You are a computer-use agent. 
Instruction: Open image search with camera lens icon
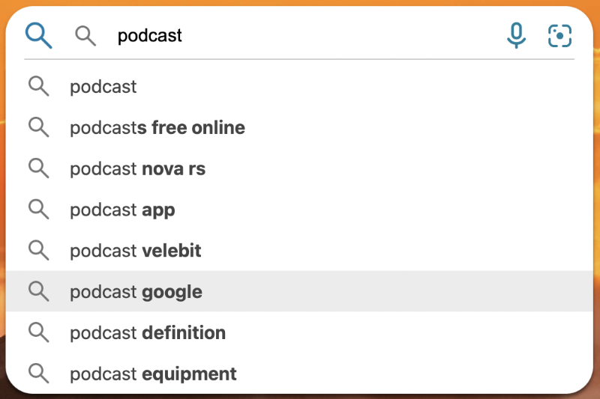pos(559,36)
